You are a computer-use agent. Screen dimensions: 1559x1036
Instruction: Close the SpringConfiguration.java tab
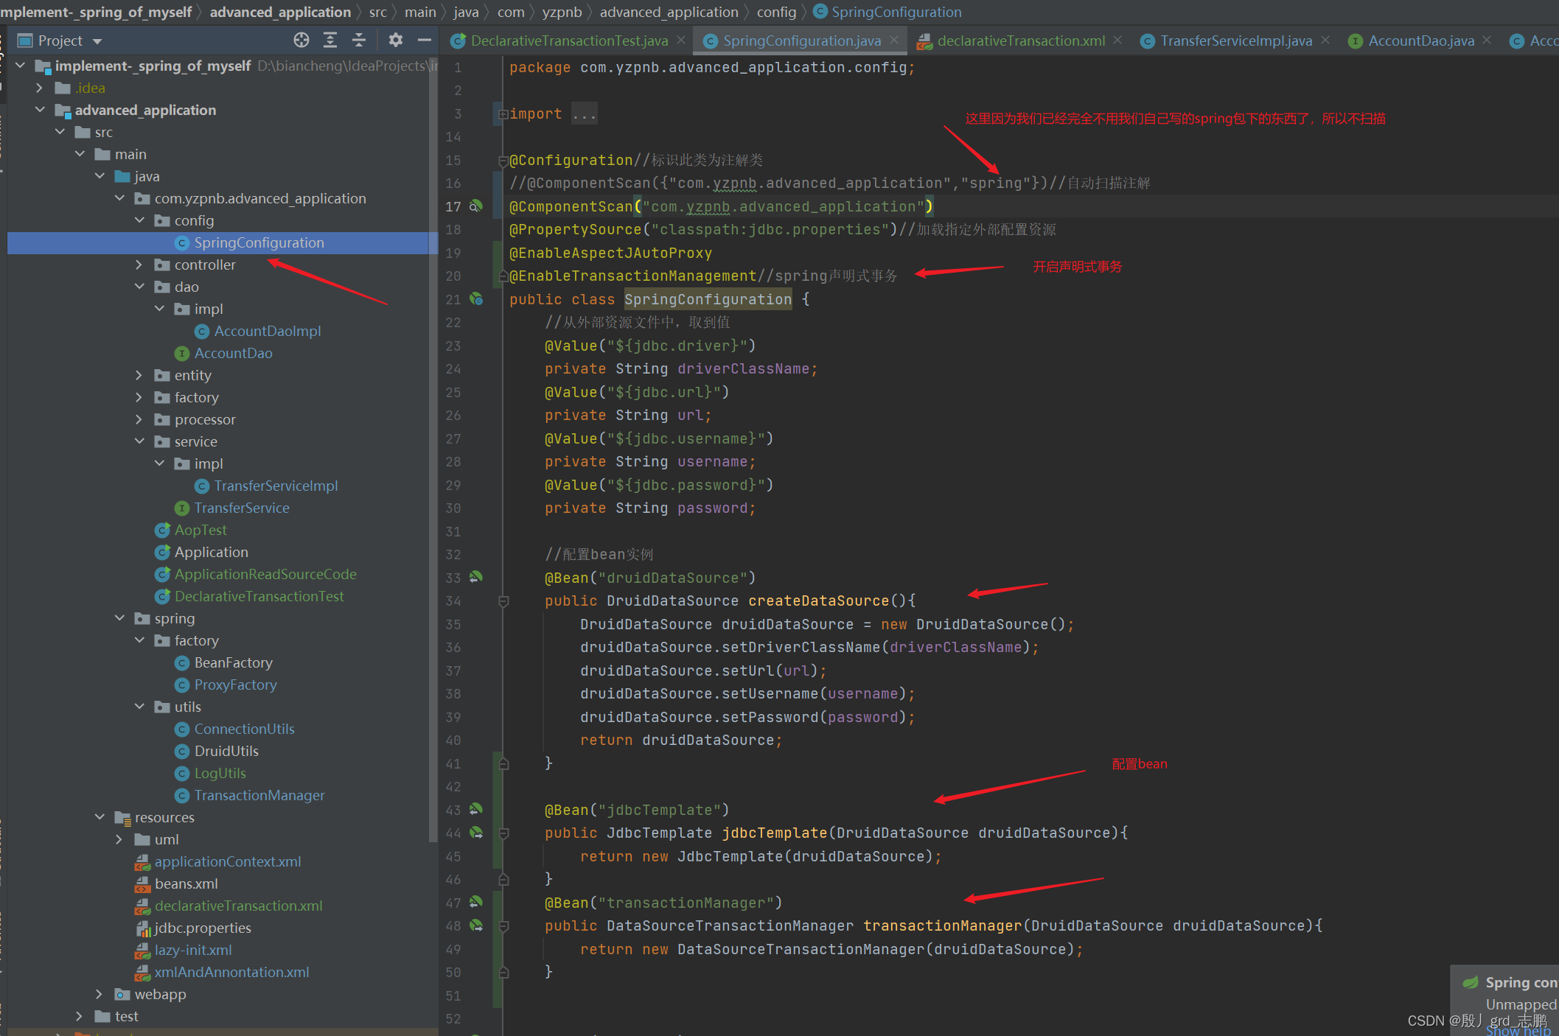894,41
